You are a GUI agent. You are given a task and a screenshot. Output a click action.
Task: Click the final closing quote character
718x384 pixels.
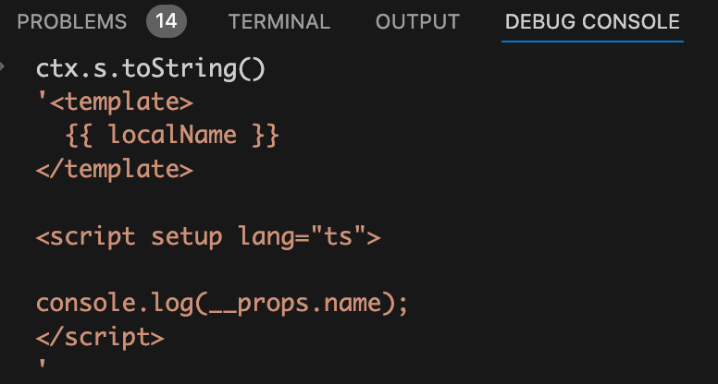(42, 367)
